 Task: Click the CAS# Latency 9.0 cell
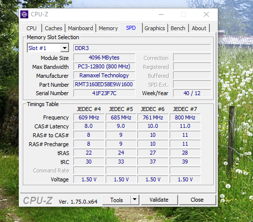[121, 126]
